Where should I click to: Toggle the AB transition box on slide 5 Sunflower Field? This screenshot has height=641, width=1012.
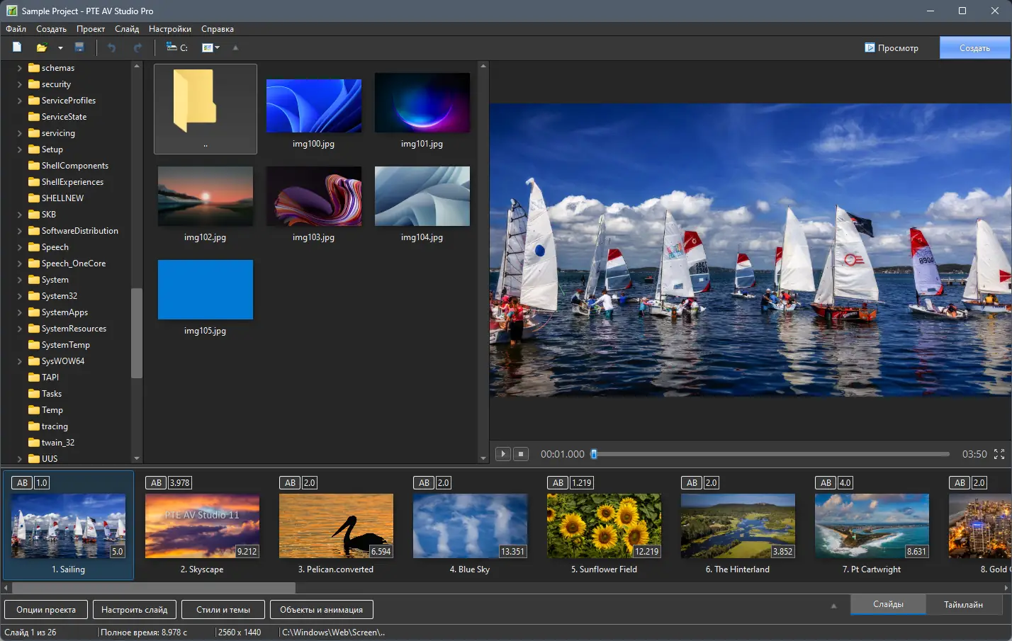(558, 483)
